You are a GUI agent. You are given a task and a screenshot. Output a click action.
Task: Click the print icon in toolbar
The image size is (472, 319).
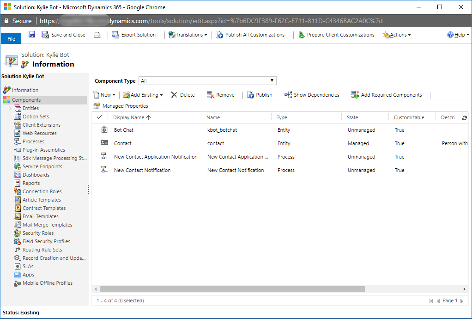coord(97,35)
